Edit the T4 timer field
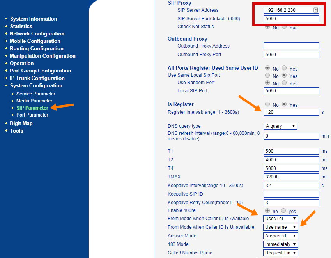331x258 pixels. point(291,168)
